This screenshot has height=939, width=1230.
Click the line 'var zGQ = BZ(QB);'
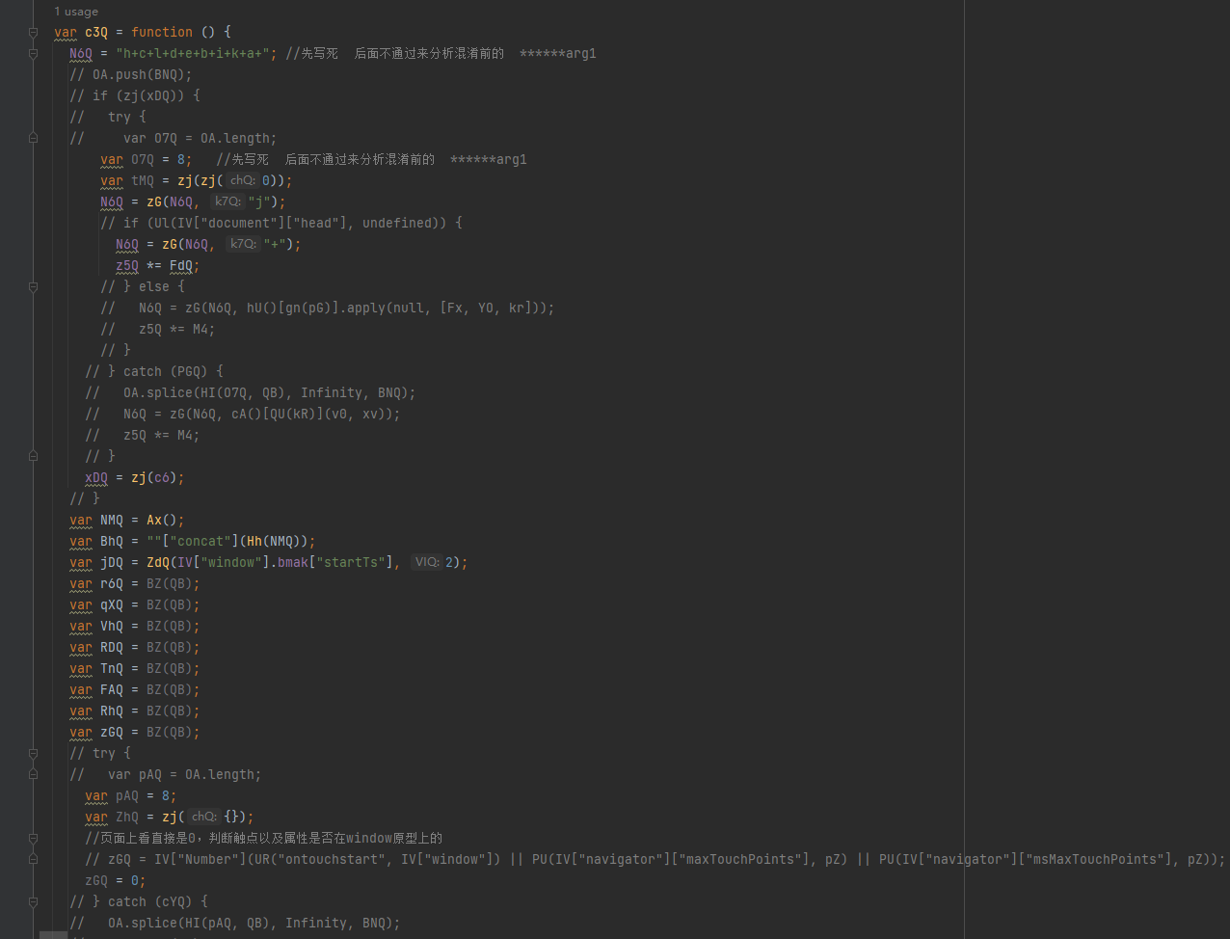(x=135, y=732)
